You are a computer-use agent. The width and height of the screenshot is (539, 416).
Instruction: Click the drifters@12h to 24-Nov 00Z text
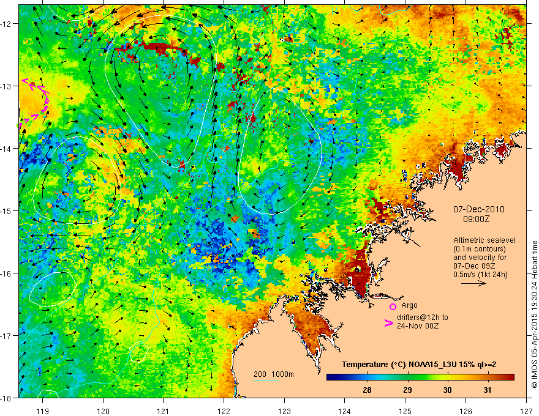click(423, 322)
